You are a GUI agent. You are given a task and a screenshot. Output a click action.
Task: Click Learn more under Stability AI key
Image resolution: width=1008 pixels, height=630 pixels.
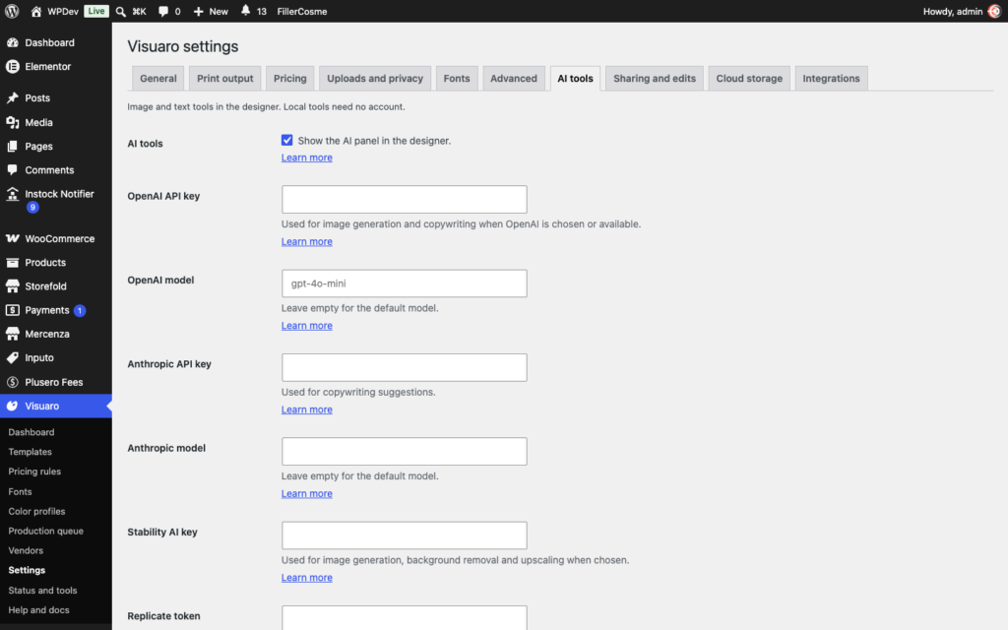307,577
